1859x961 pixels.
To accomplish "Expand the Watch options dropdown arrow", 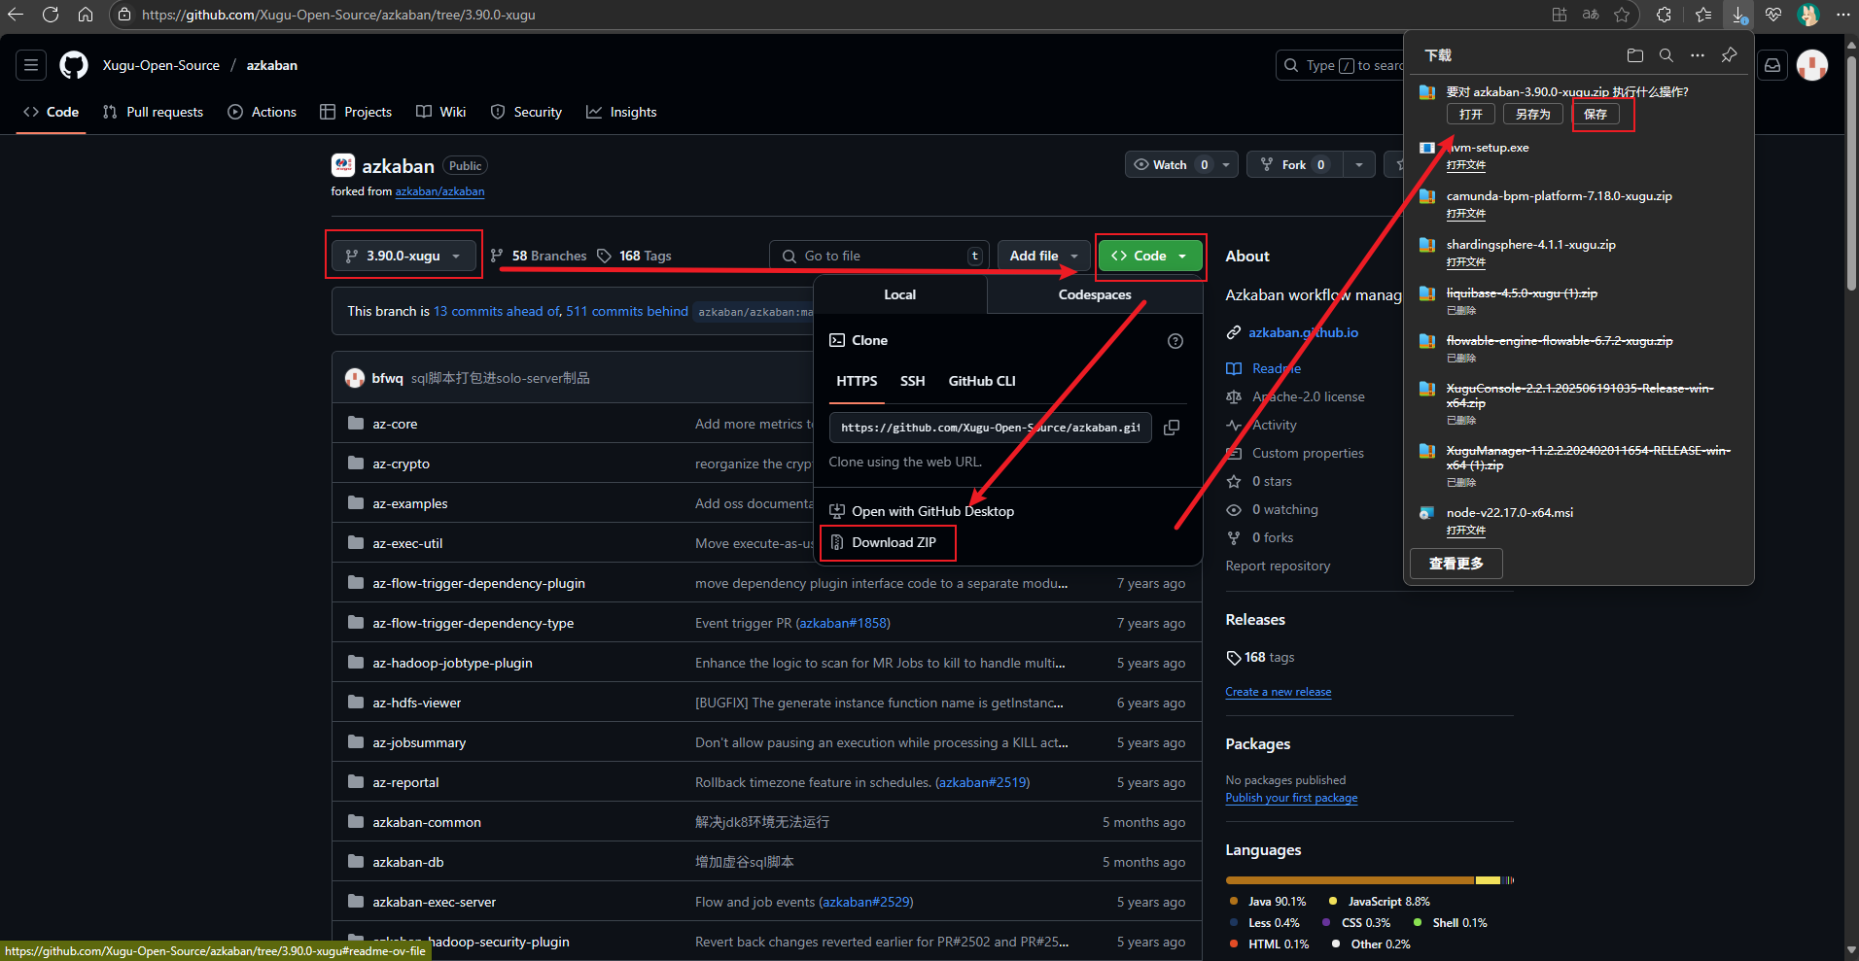I will (1226, 165).
